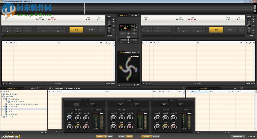257x139 pixels.
Task: Click Input 2 GAIN knob
Action: point(130,127)
